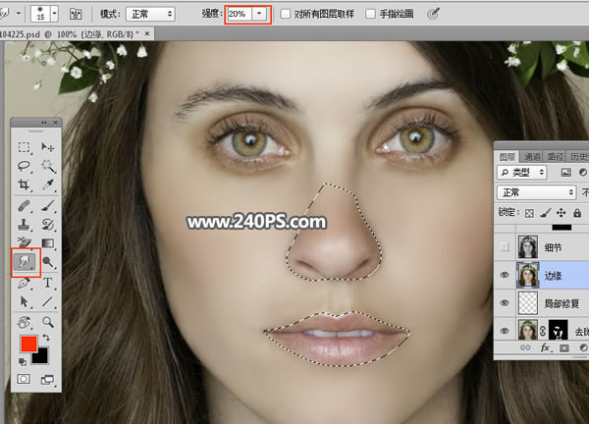Select the Eyedropper tool
Image resolution: width=589 pixels, height=424 pixels.
pyautogui.click(x=48, y=185)
